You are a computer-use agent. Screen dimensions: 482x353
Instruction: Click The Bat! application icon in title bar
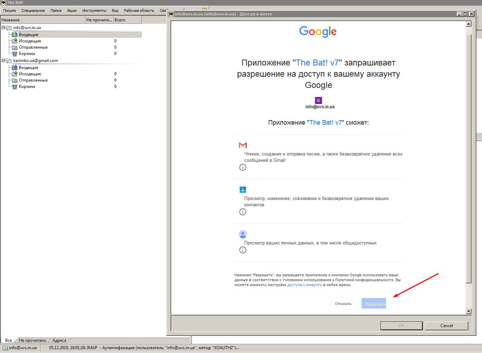[x=3, y=2]
